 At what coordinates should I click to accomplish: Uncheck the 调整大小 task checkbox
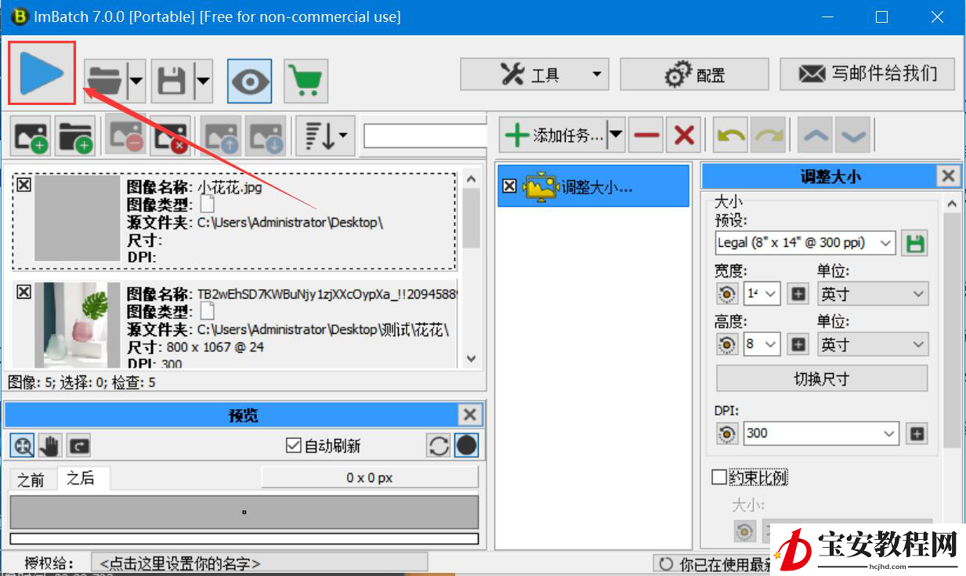[x=509, y=186]
